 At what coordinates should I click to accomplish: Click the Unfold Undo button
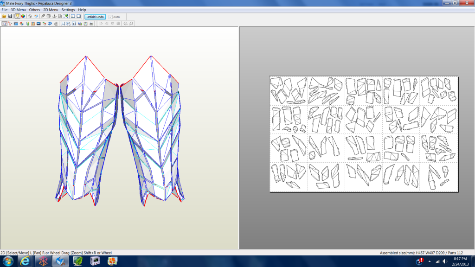click(95, 17)
